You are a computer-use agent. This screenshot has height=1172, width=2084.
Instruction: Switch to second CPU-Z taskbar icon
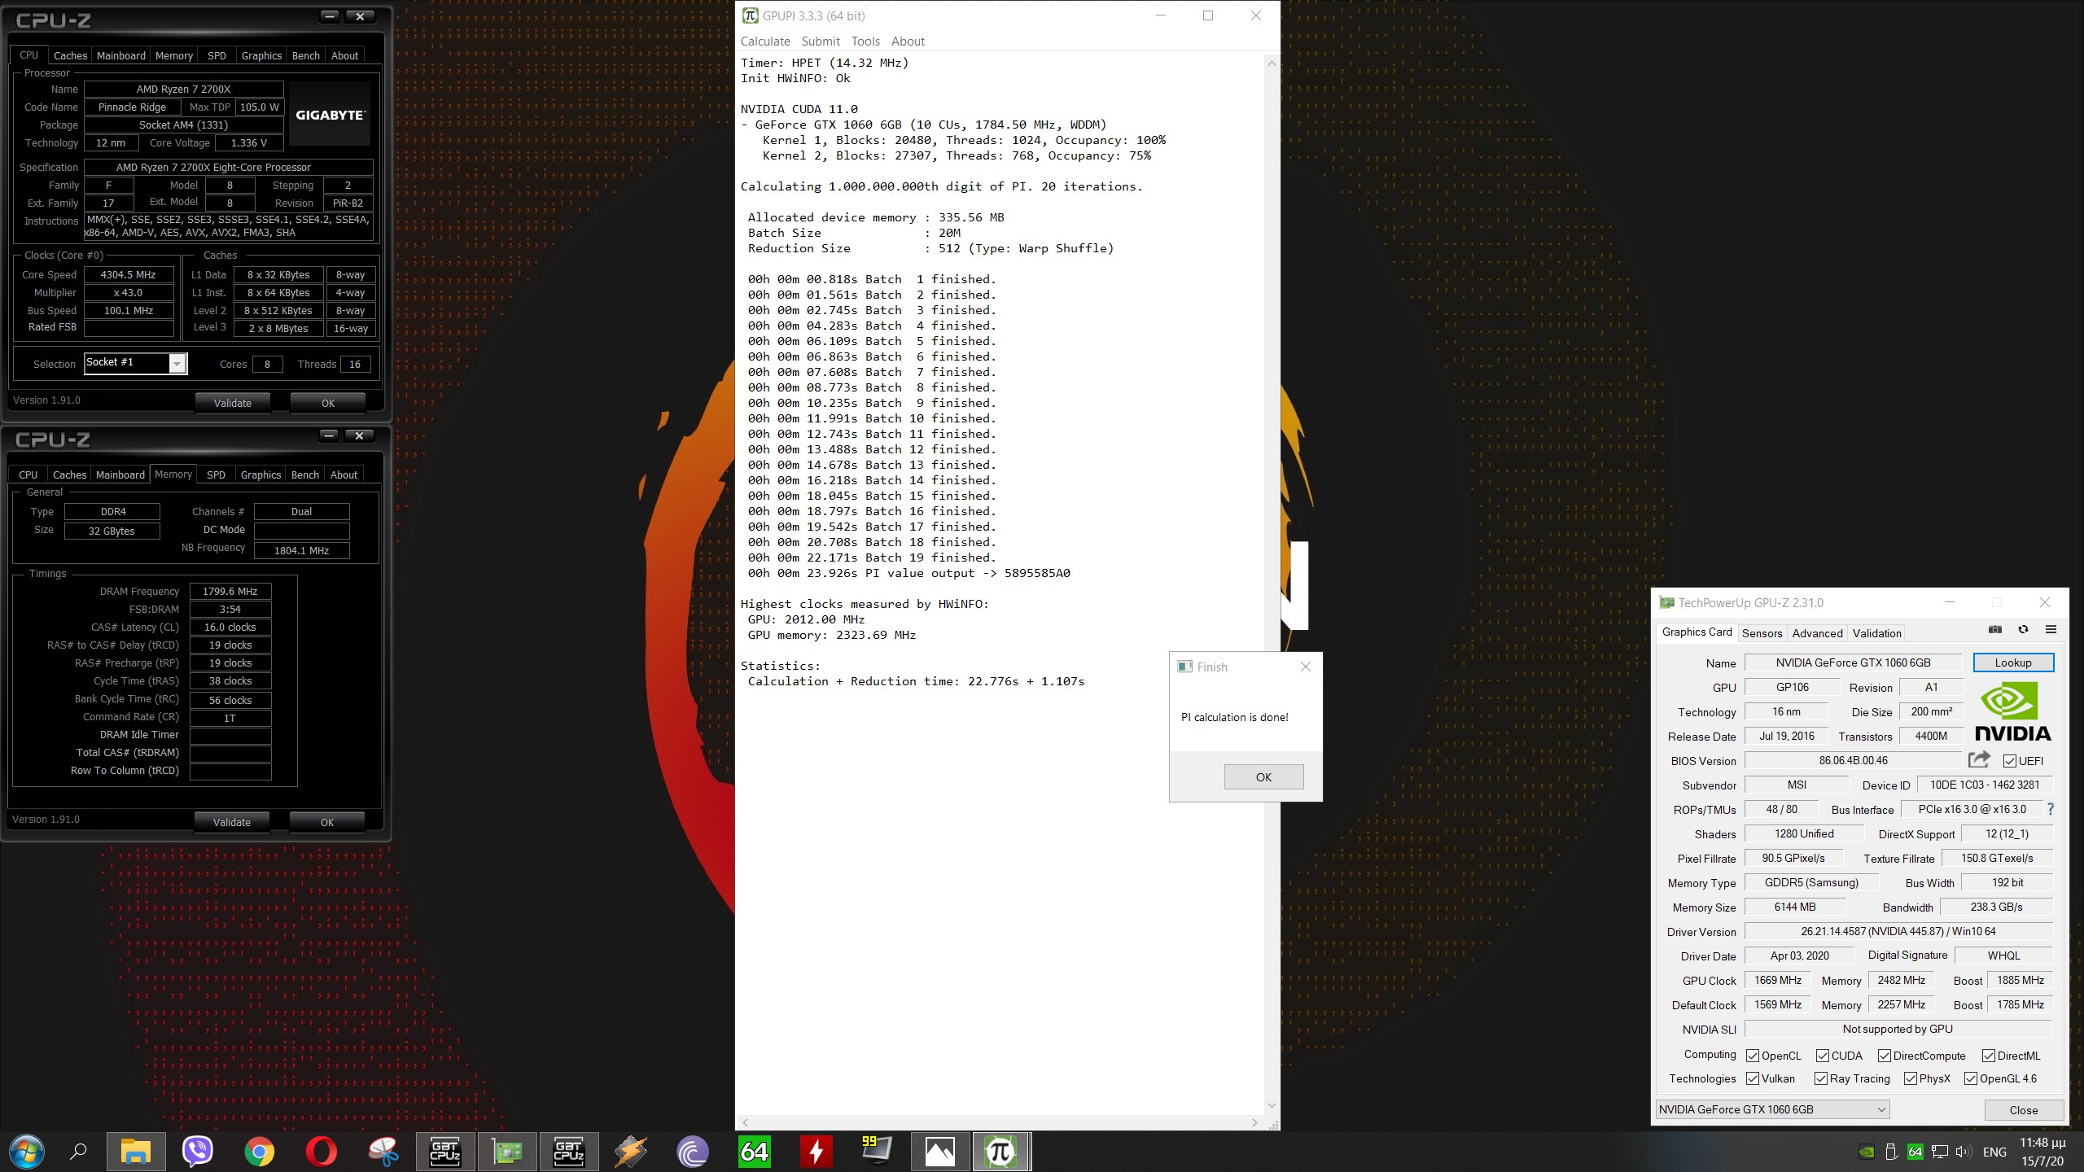point(569,1152)
